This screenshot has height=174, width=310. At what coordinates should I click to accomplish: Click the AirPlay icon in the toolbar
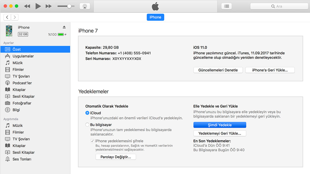[x=85, y=6]
